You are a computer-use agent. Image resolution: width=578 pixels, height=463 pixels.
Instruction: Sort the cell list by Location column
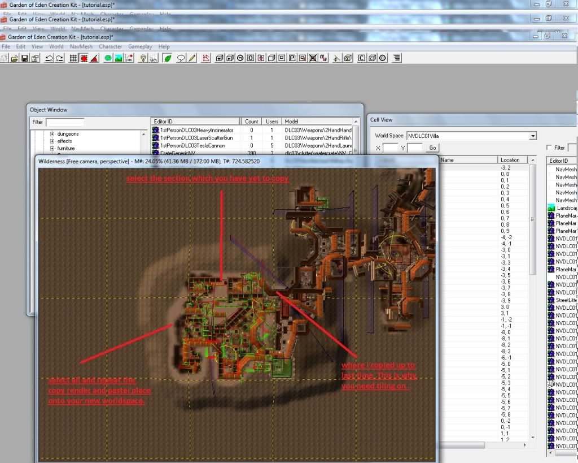pyautogui.click(x=513, y=160)
